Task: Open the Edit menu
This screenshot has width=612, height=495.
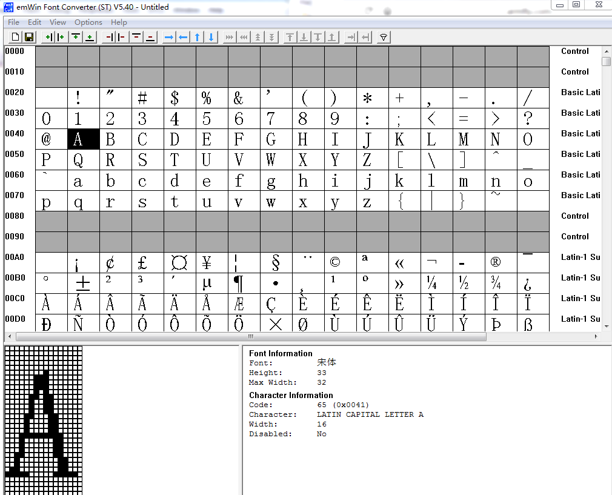Action: coord(35,22)
